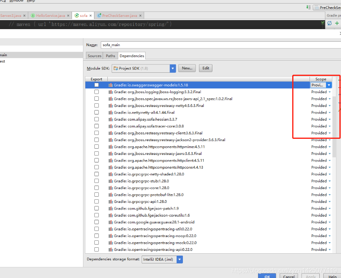Viewport: 341px width, 278px height.
Task: Click the Export column header
Action: click(x=96, y=79)
